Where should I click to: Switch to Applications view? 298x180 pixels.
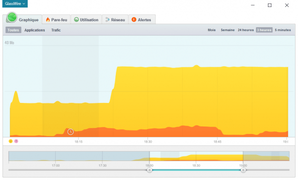35,30
